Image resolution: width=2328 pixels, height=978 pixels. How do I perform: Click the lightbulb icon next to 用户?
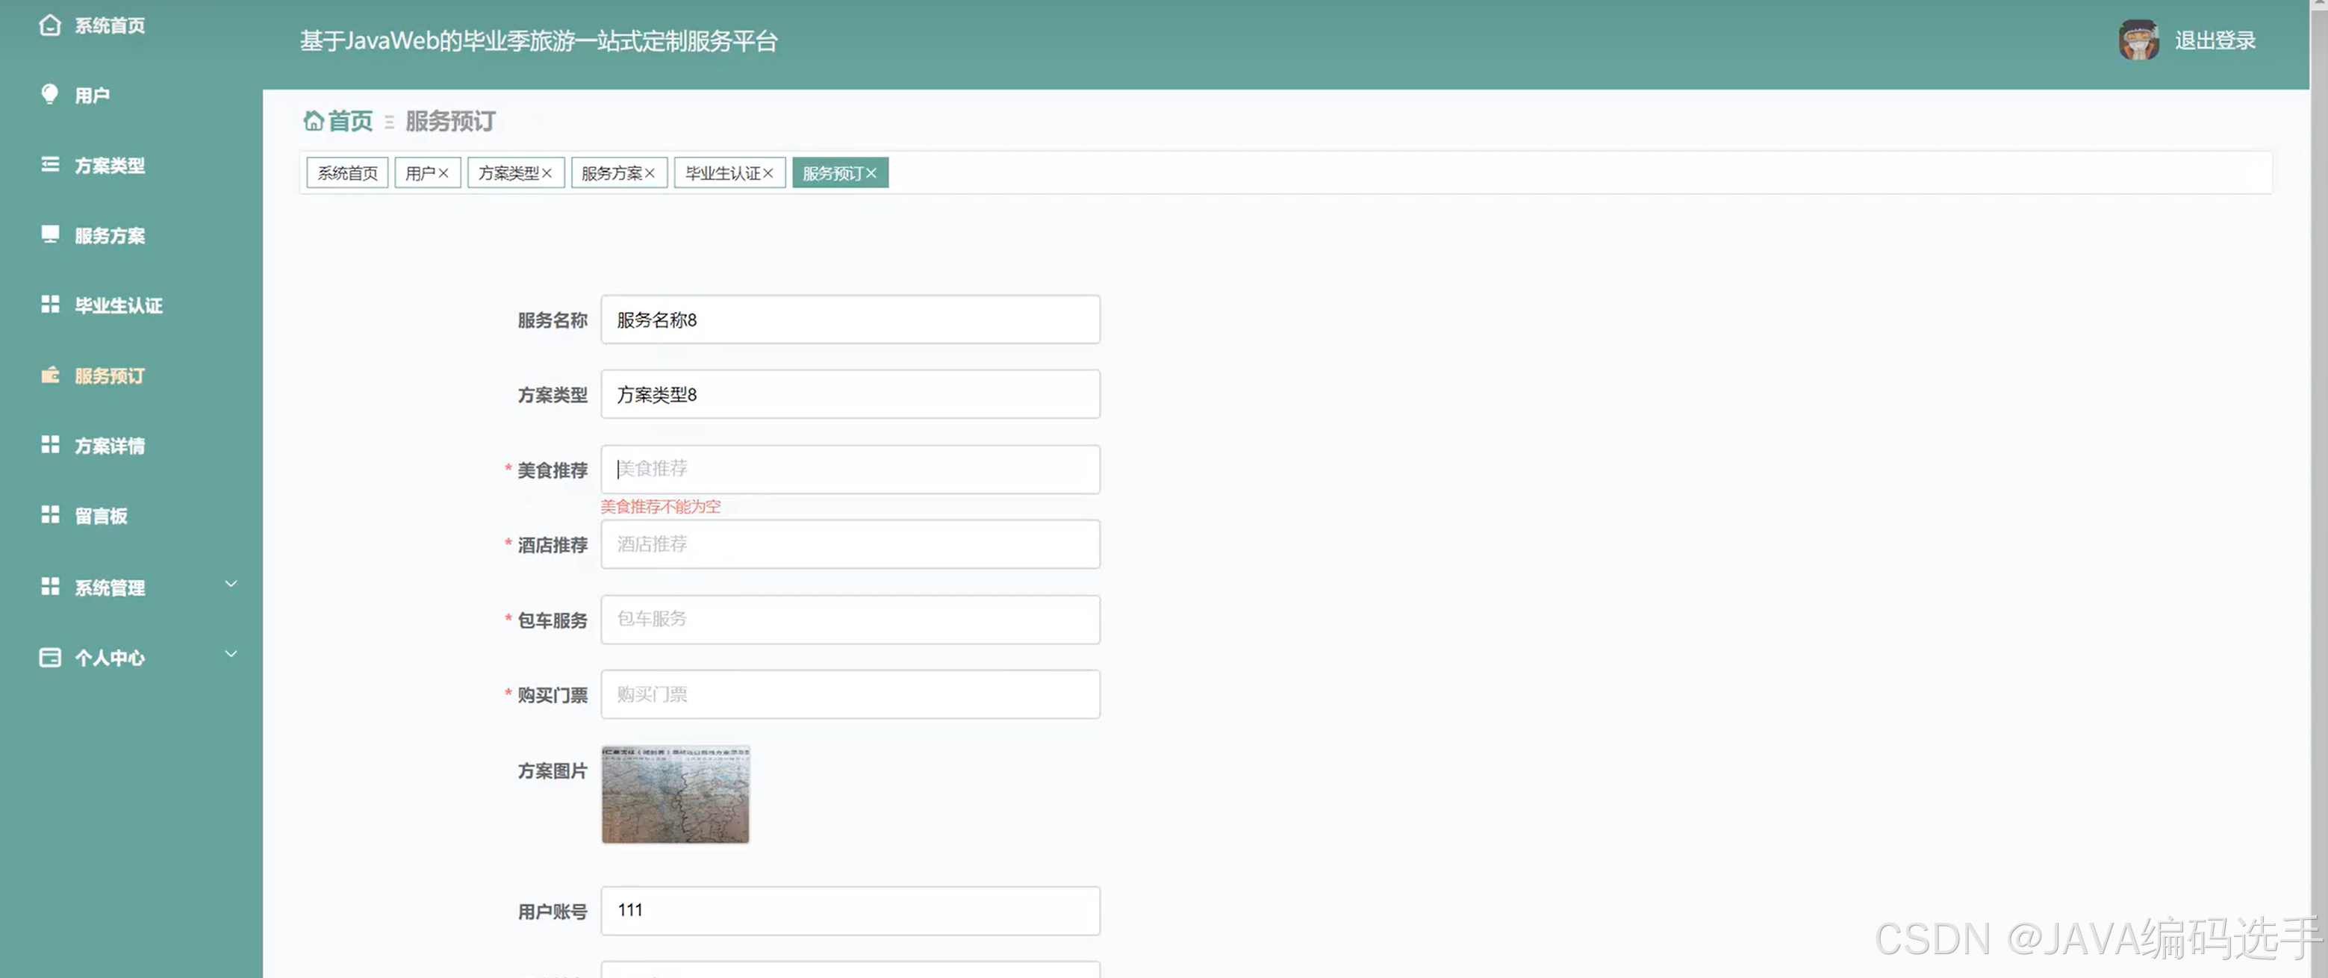pos(50,94)
